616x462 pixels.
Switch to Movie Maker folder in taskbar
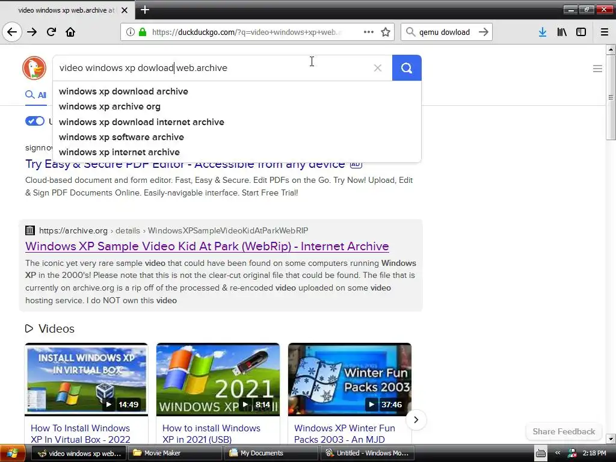coord(175,454)
